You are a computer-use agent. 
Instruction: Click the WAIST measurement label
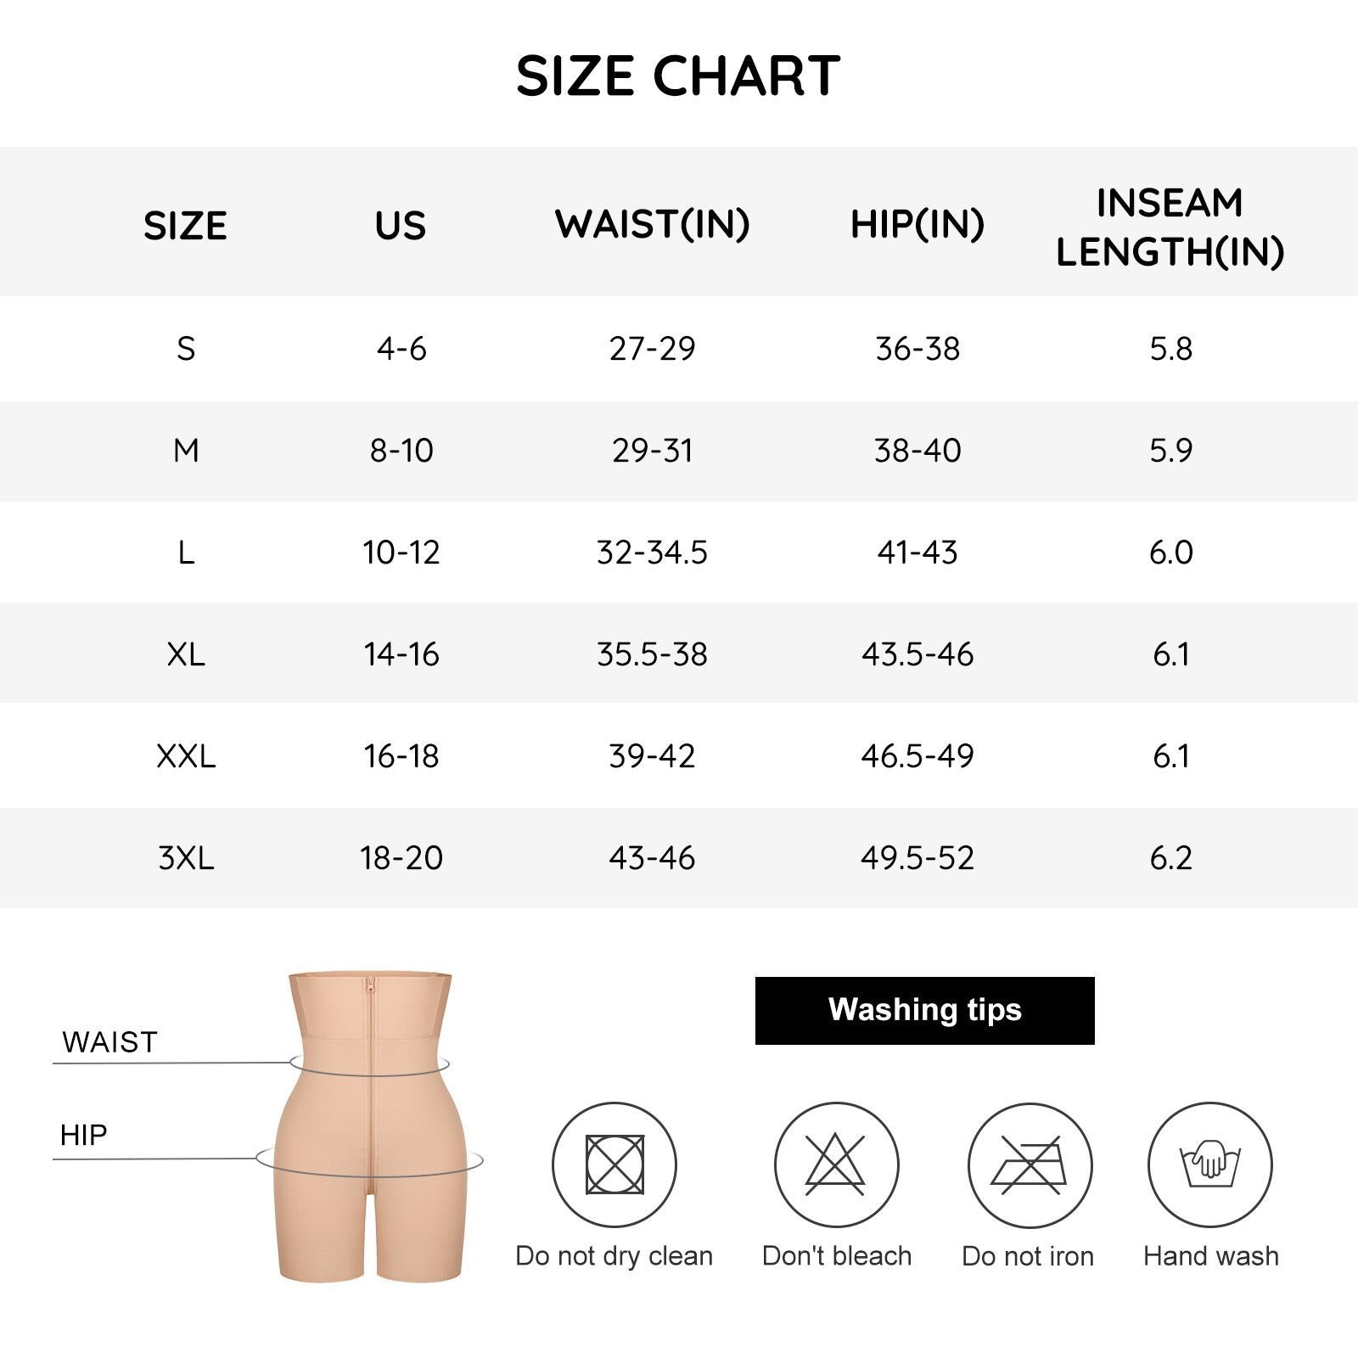click(x=109, y=1042)
